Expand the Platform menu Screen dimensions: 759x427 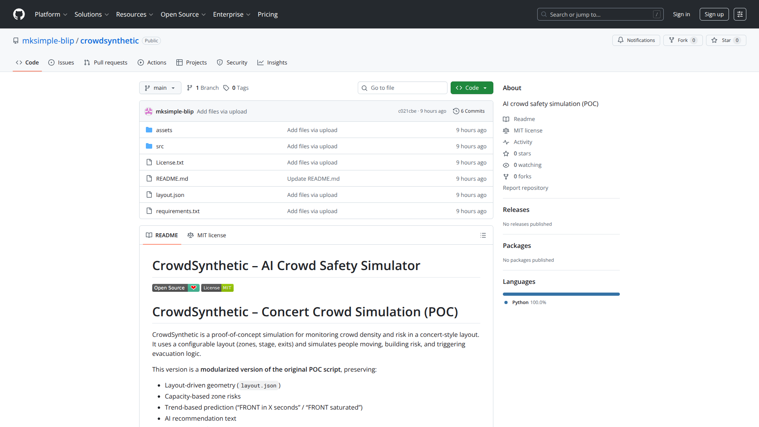pos(51,14)
